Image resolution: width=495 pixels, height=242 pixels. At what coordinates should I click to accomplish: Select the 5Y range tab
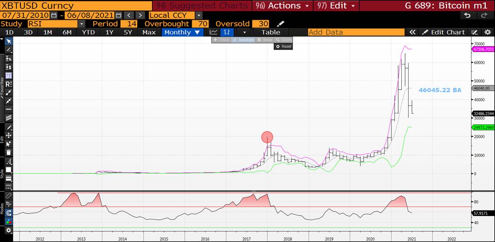tap(127, 32)
